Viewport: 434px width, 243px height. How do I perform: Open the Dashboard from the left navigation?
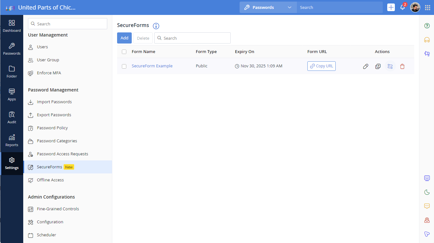[12, 26]
